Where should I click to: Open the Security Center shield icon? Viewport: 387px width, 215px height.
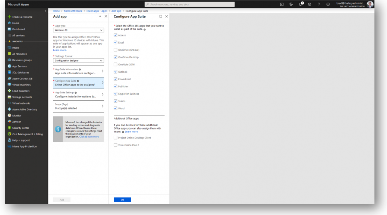[x=9, y=128]
